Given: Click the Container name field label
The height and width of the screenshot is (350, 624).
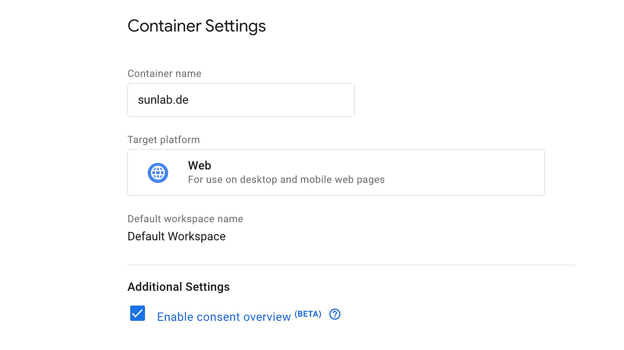Looking at the screenshot, I should pos(164,74).
